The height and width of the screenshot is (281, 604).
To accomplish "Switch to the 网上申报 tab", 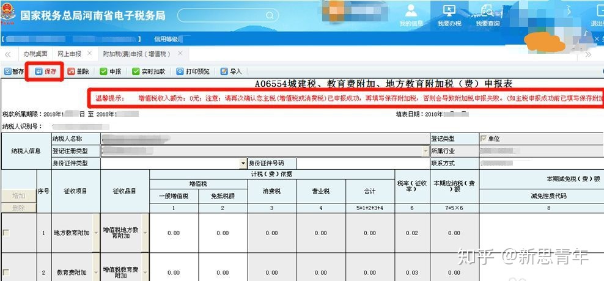I will 69,54.
